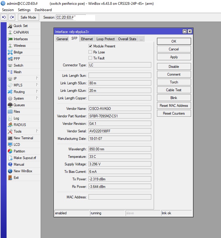Click the Vendor Serial field

(120, 131)
